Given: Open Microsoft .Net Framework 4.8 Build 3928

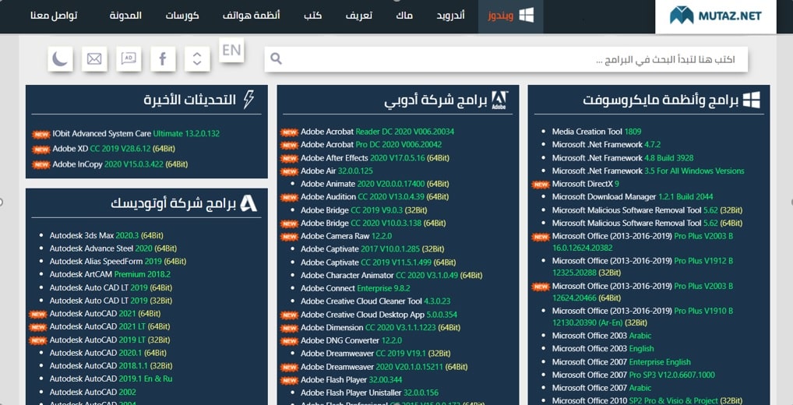Looking at the screenshot, I should point(622,158).
